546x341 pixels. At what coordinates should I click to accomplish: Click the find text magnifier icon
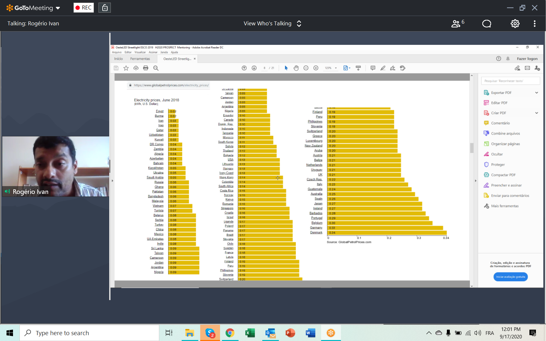point(156,68)
